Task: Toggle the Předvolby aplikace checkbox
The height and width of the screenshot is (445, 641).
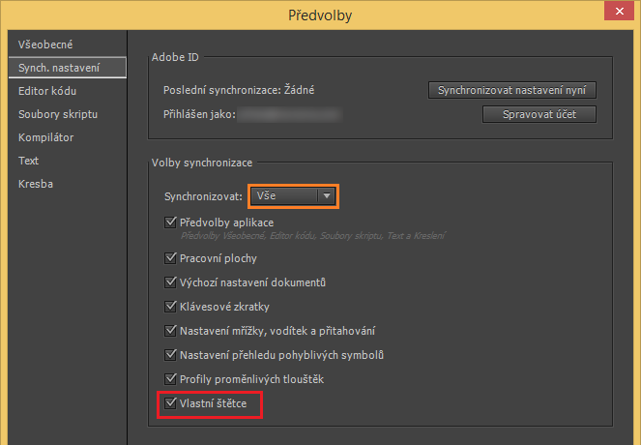Action: pyautogui.click(x=172, y=222)
